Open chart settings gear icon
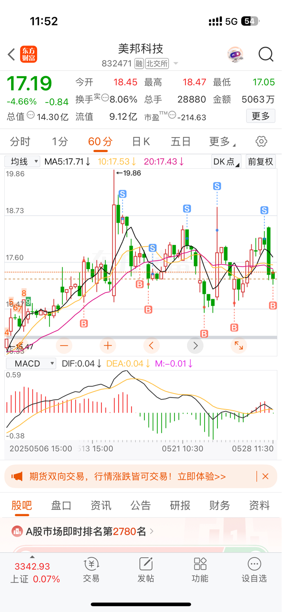The height and width of the screenshot is (612, 282). [261, 141]
